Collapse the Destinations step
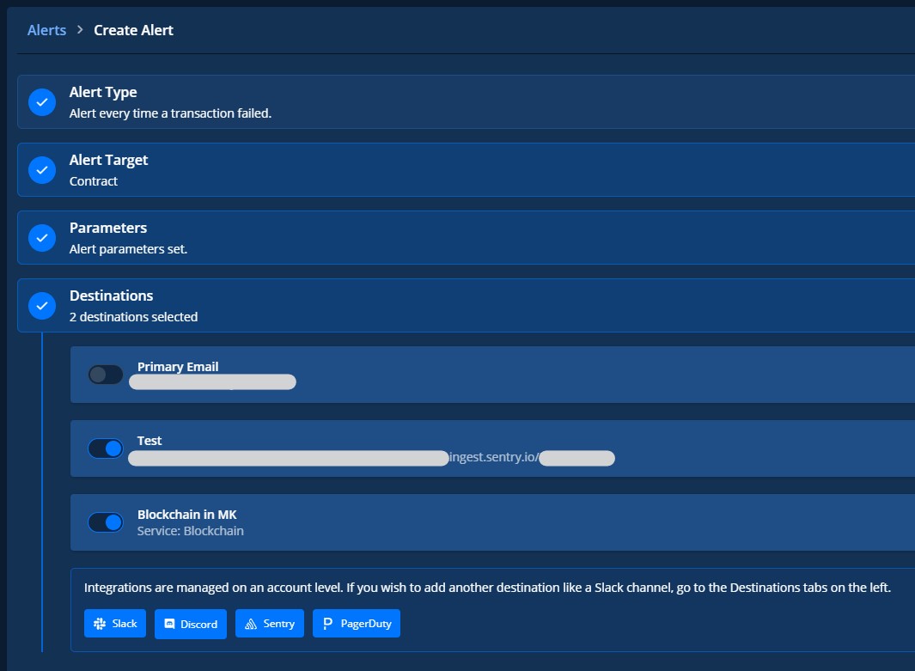Screen dimensions: 915x671 (467, 305)
